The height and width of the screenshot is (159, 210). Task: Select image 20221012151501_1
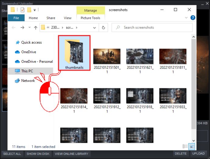[x=107, y=61]
